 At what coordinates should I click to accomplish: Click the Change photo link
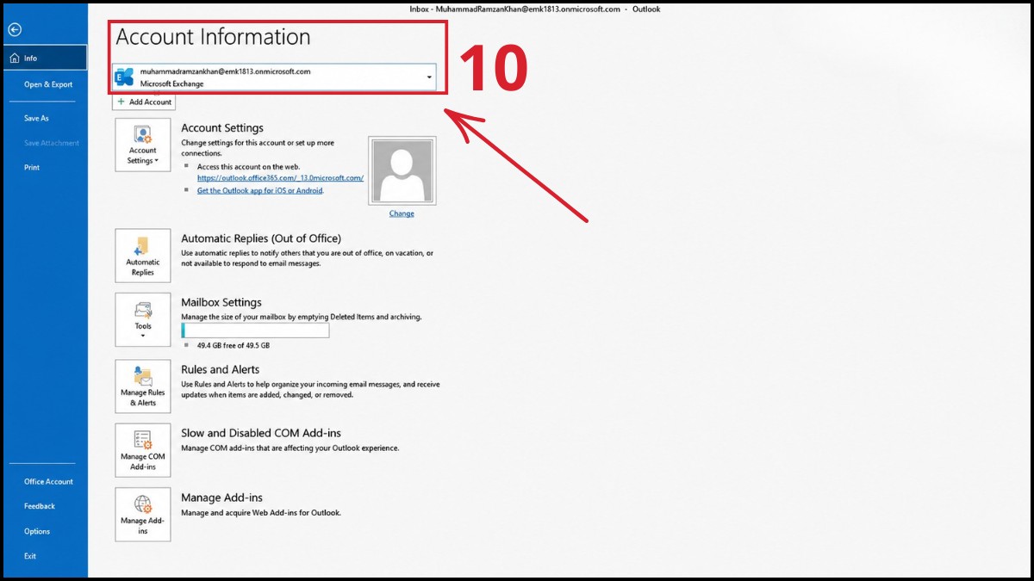402,213
